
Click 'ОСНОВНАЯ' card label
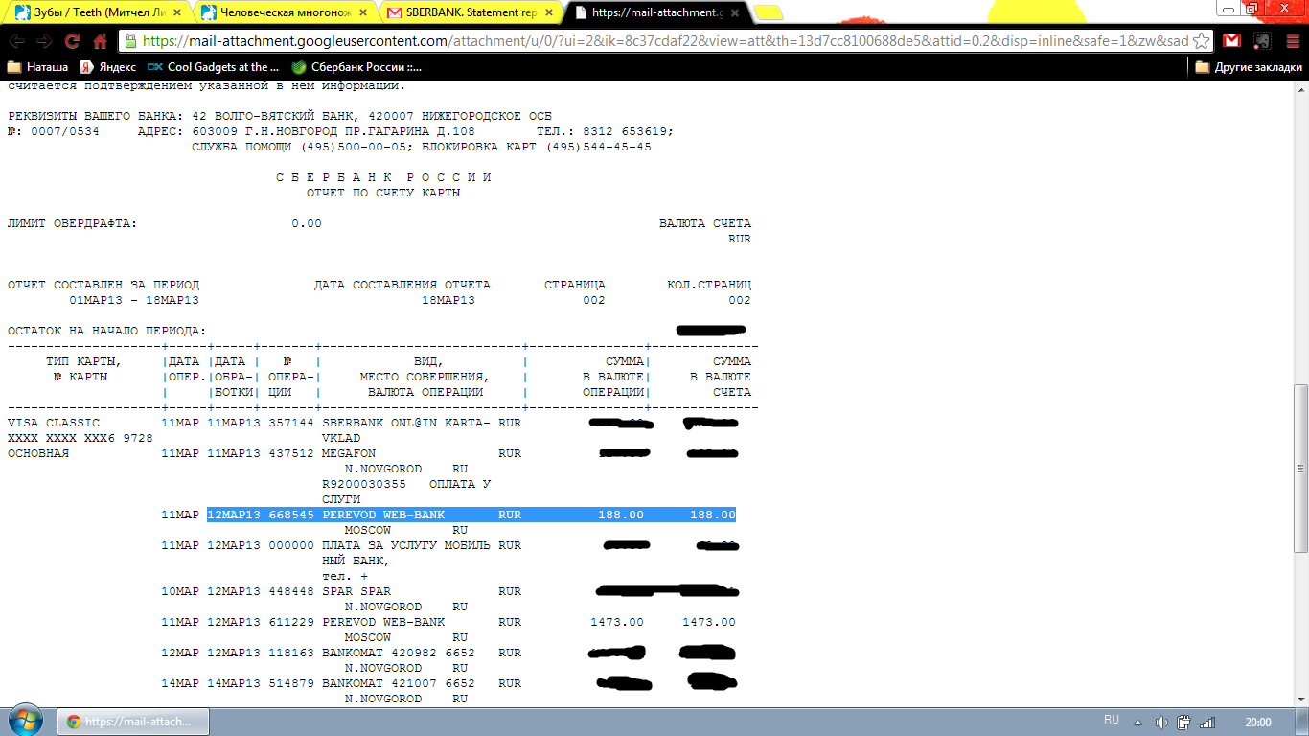click(x=38, y=453)
